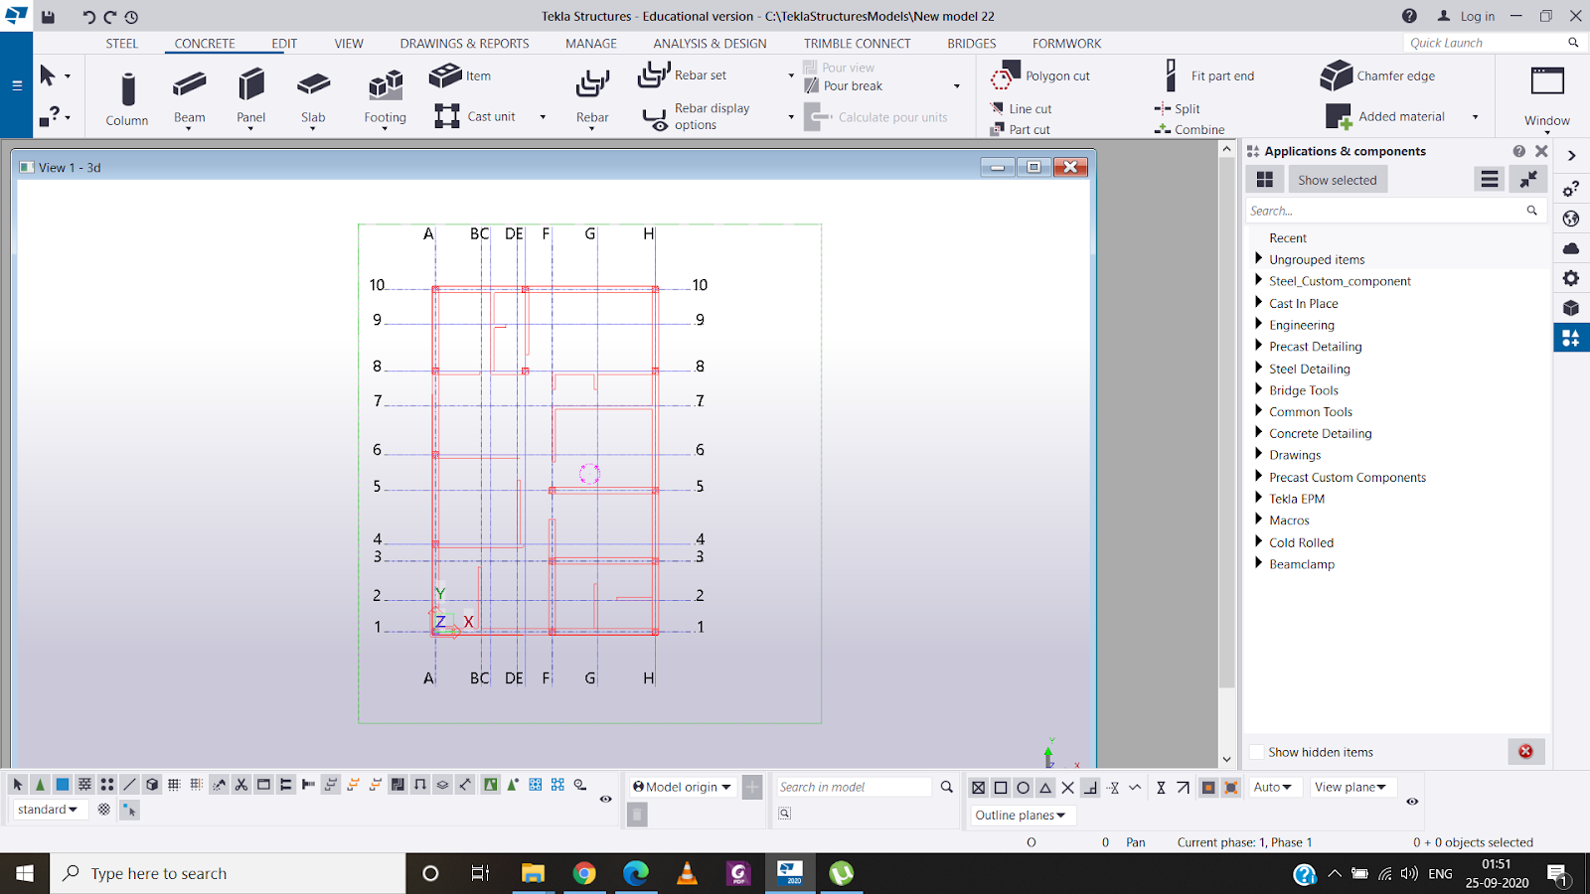The height and width of the screenshot is (894, 1590).
Task: Toggle Snap to centre points circle switch
Action: 1023,788
